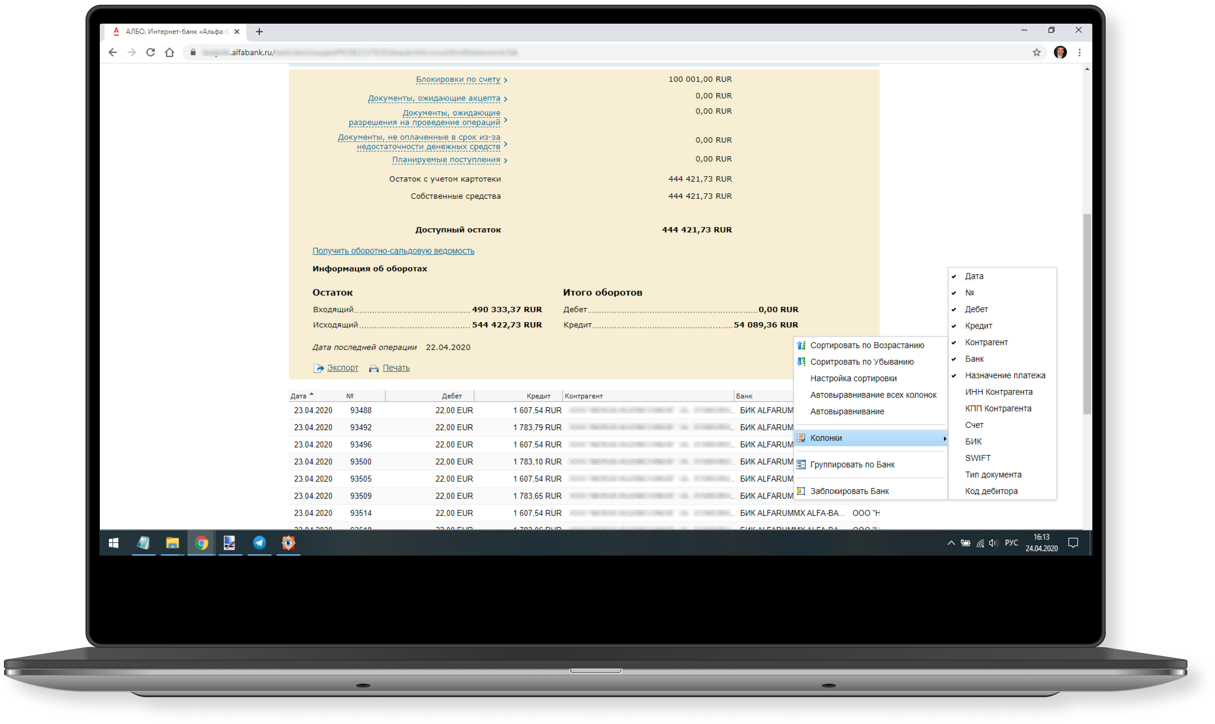Open the Chrome profile avatar
This screenshot has height=724, width=1215.
[x=1060, y=52]
